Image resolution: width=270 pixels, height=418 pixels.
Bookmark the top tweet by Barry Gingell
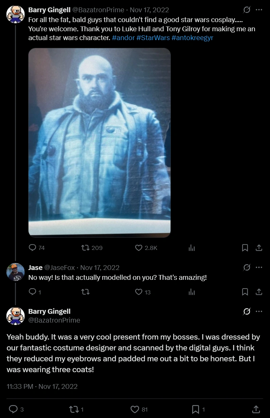(x=245, y=248)
